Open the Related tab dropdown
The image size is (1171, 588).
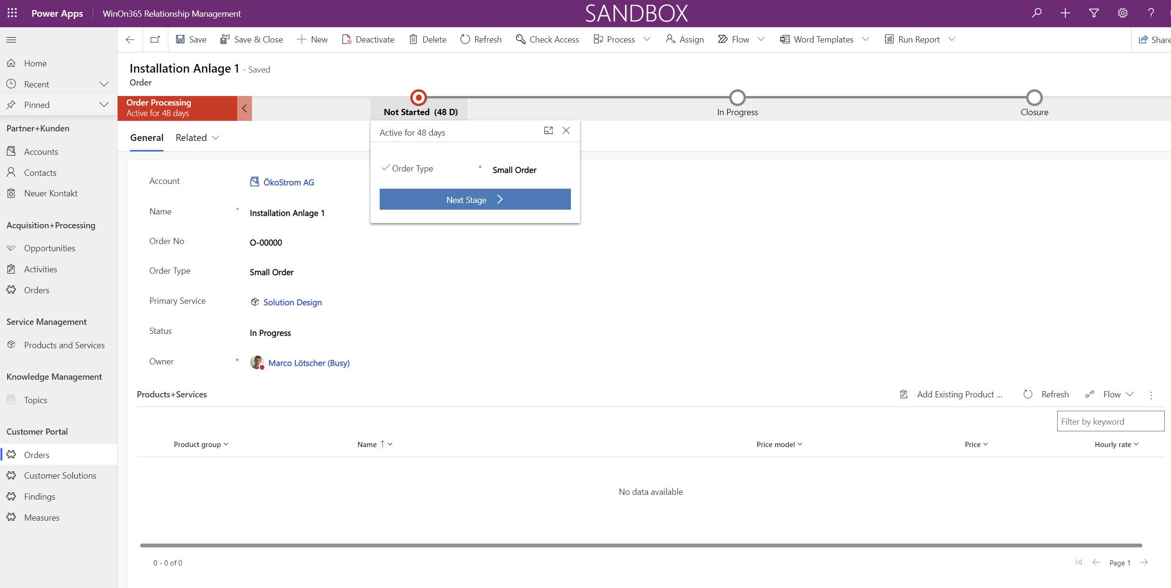click(197, 138)
